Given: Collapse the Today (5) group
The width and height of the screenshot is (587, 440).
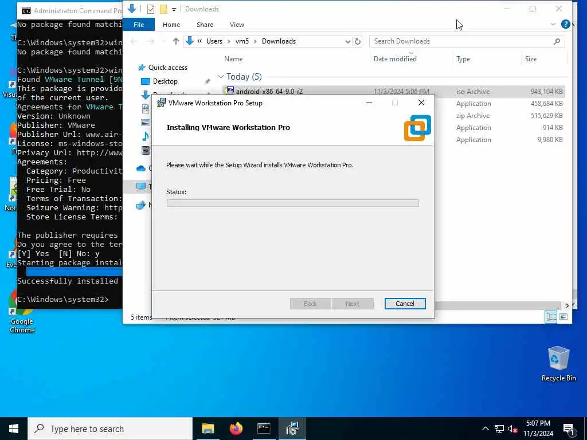Looking at the screenshot, I should point(221,77).
